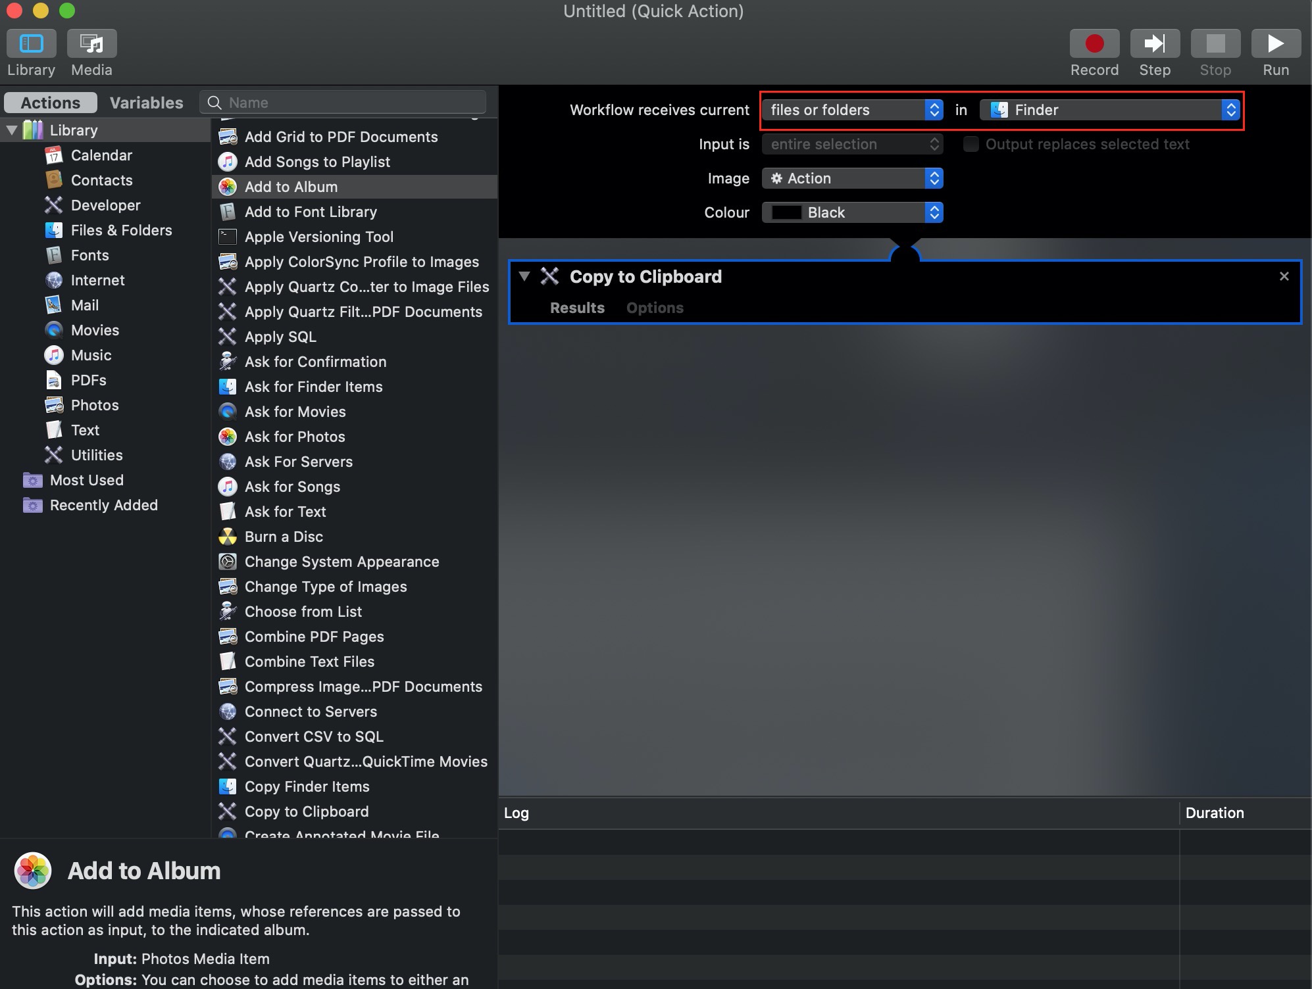Image resolution: width=1312 pixels, height=989 pixels.
Task: Collapse the Library tree triangle
Action: click(12, 130)
